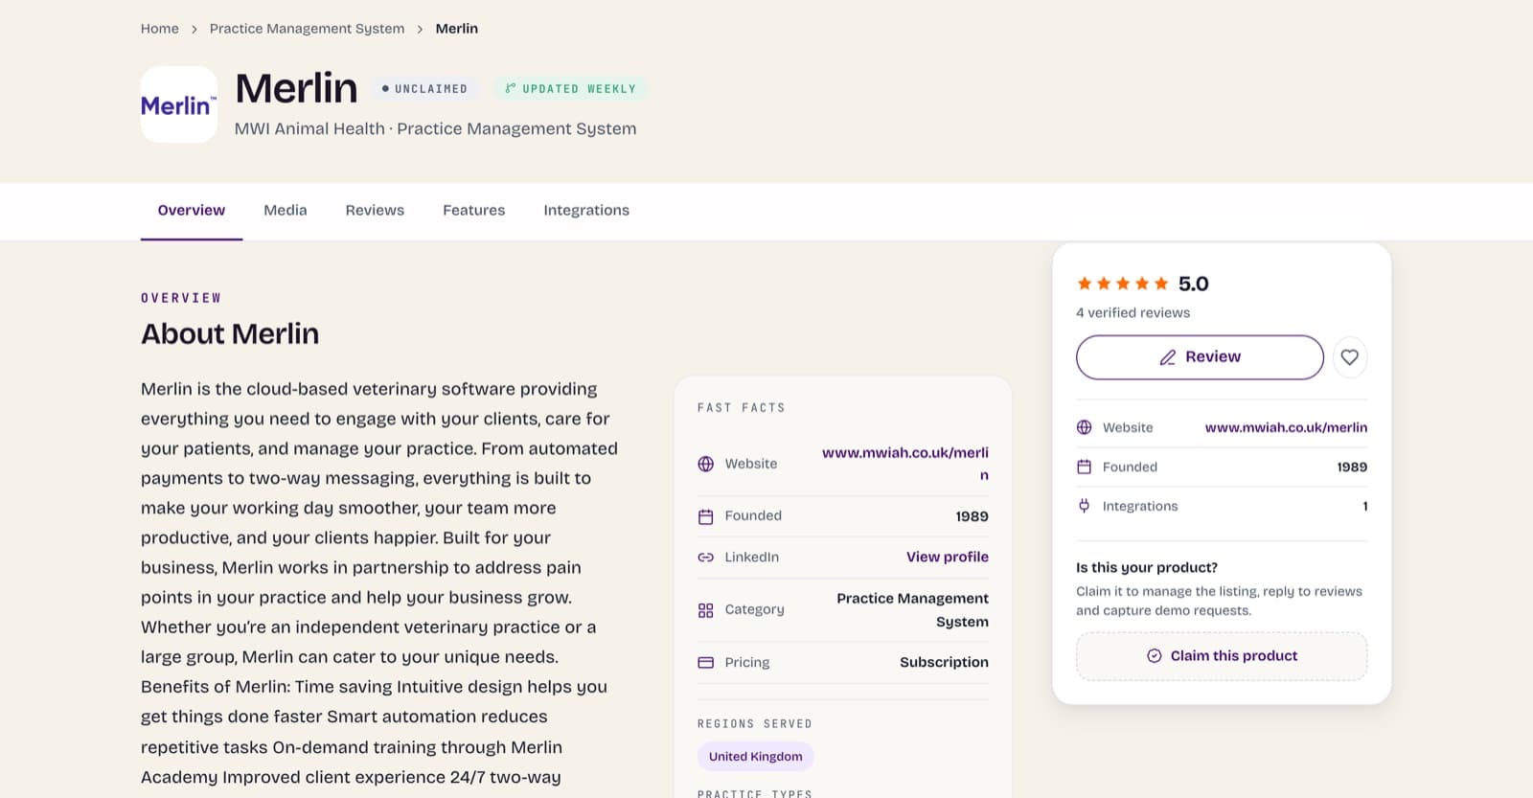Screen dimensions: 1533x798
Task: Open LinkedIn View profile link
Action: [948, 557]
